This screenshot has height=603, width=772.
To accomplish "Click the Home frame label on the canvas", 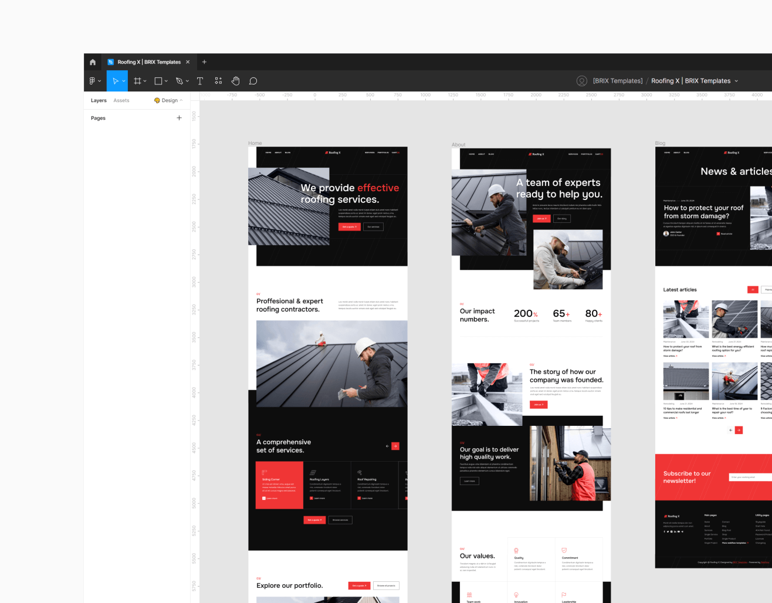I will point(255,143).
